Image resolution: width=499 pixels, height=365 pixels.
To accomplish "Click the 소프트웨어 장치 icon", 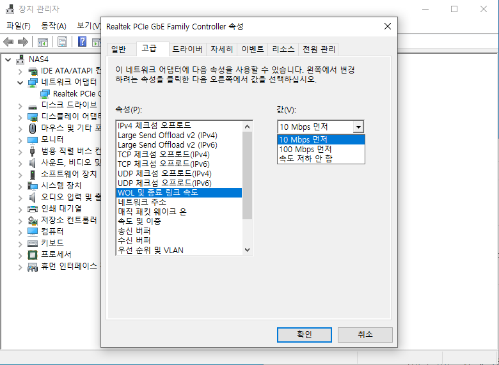I will [33, 175].
